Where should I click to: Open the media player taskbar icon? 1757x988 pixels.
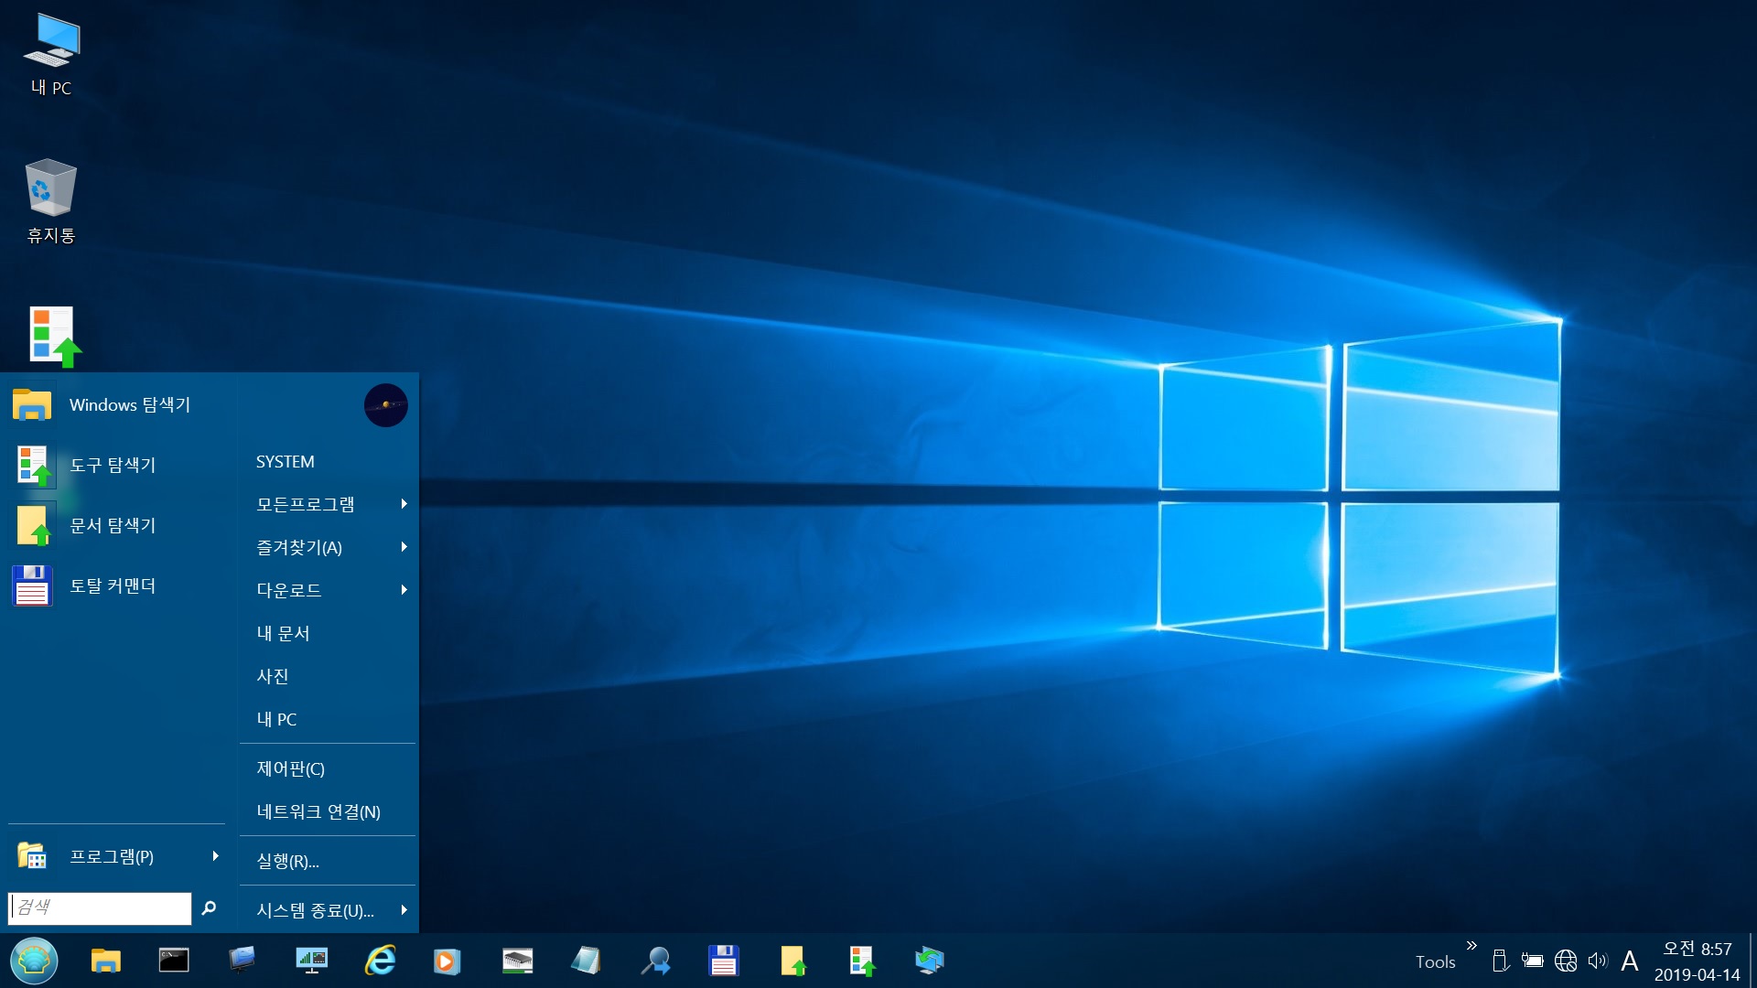[447, 961]
